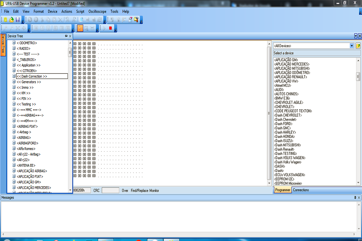Switch to the Programmer tab
Viewport: 362px width, 241px height.
(x=283, y=190)
